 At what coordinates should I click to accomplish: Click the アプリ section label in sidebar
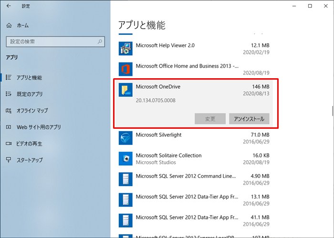coord(12,57)
